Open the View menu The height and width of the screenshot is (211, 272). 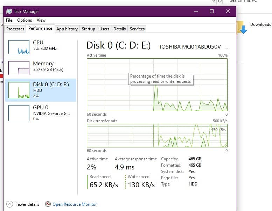point(41,20)
